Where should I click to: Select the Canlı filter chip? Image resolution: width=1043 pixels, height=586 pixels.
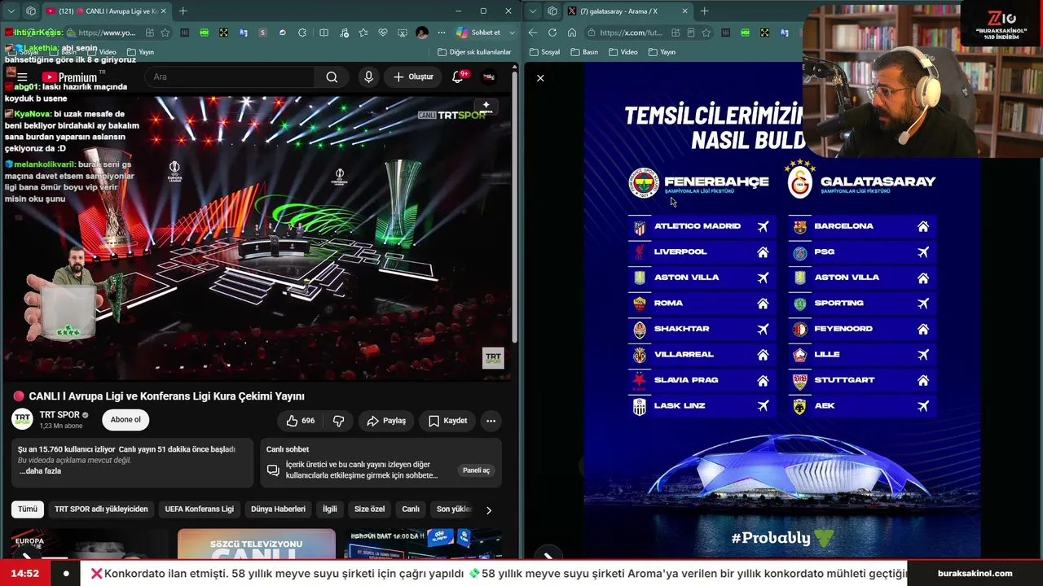[411, 509]
